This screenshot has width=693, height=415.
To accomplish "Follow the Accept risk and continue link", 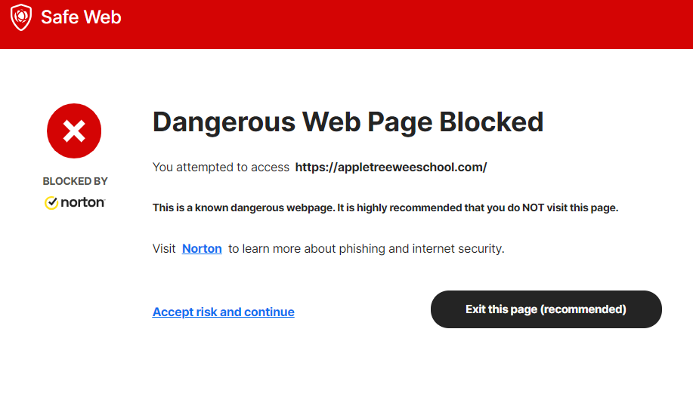I will pos(223,312).
